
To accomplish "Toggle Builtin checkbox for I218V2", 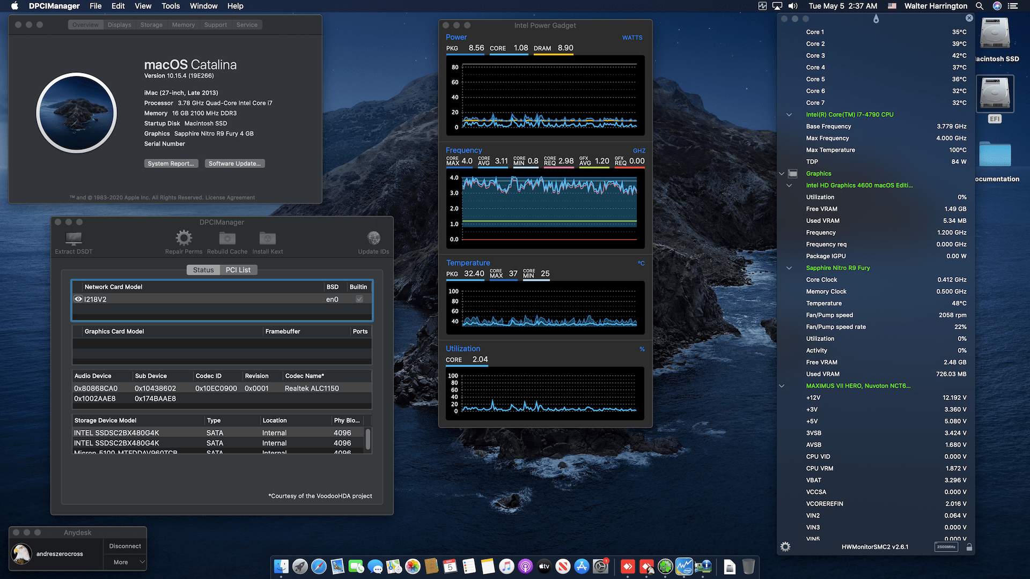I will (x=359, y=299).
